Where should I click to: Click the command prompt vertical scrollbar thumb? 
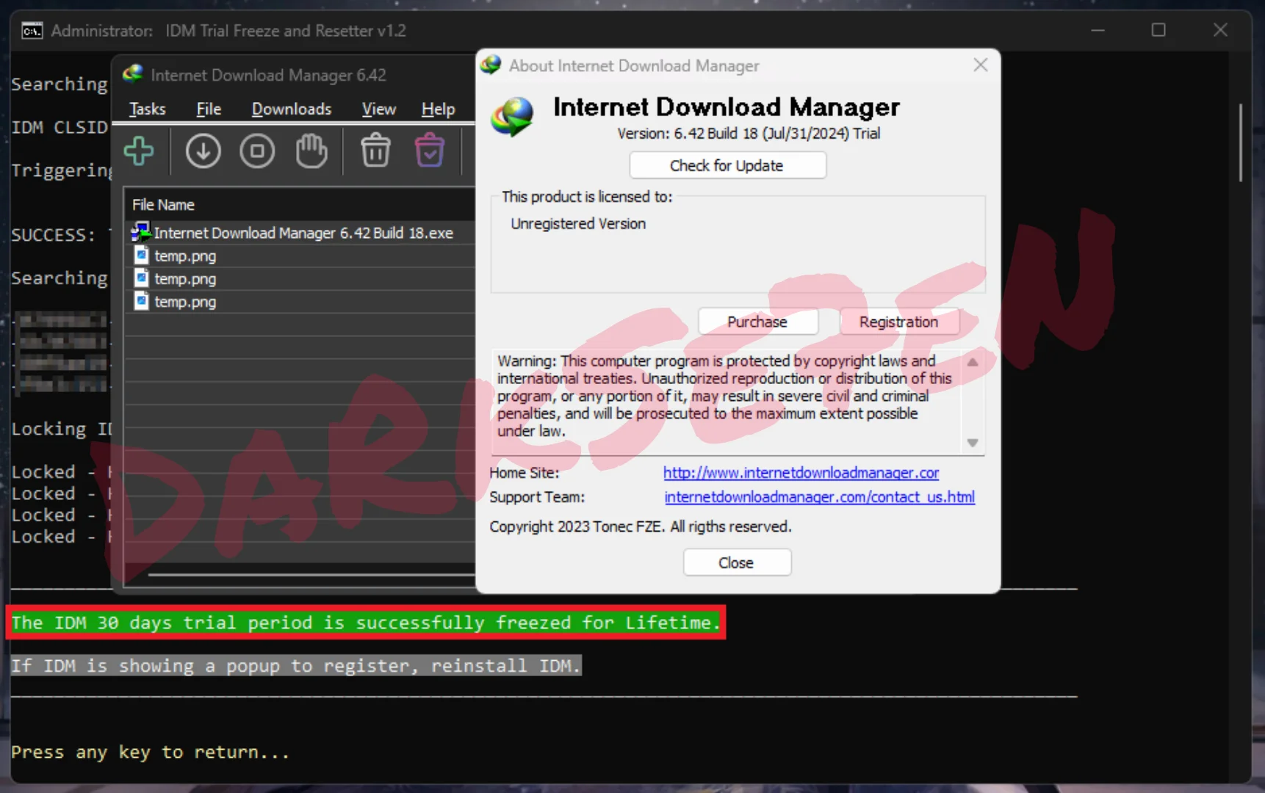(x=1241, y=142)
